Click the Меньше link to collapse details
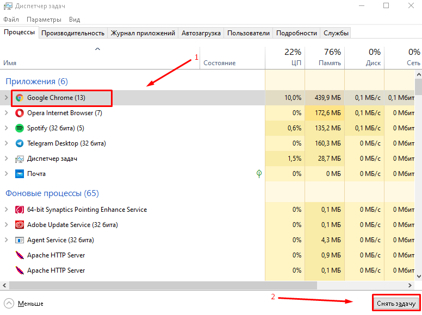Viewport: 422px width, 315px height. 30,304
